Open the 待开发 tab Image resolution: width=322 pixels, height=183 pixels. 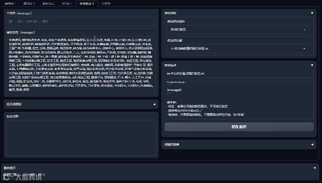coord(106,4)
